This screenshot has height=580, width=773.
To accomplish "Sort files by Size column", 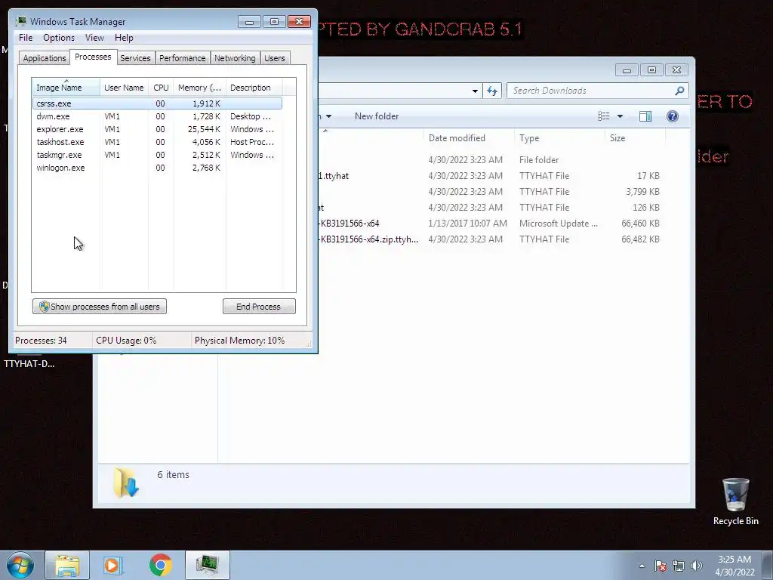I will point(635,138).
